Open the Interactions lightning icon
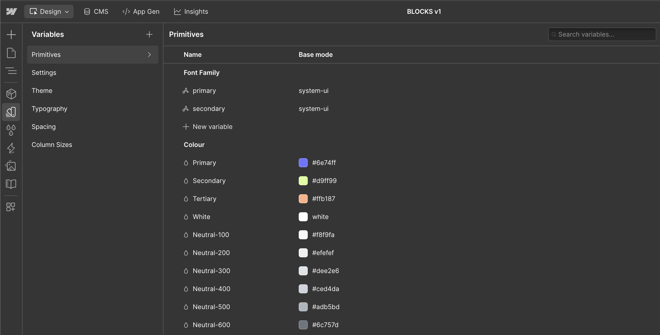The image size is (660, 335). click(11, 148)
